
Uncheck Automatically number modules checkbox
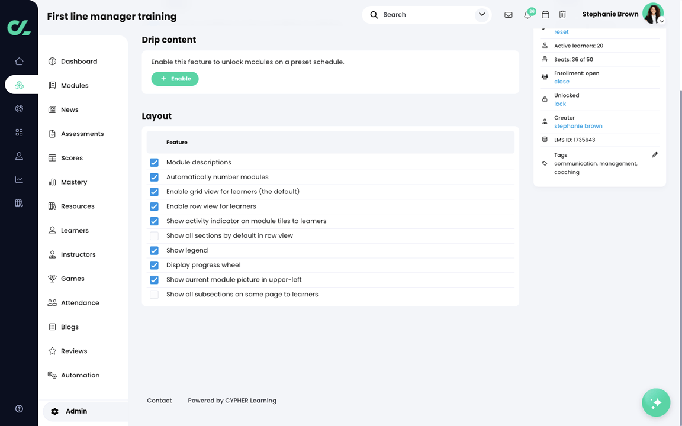[x=154, y=177]
